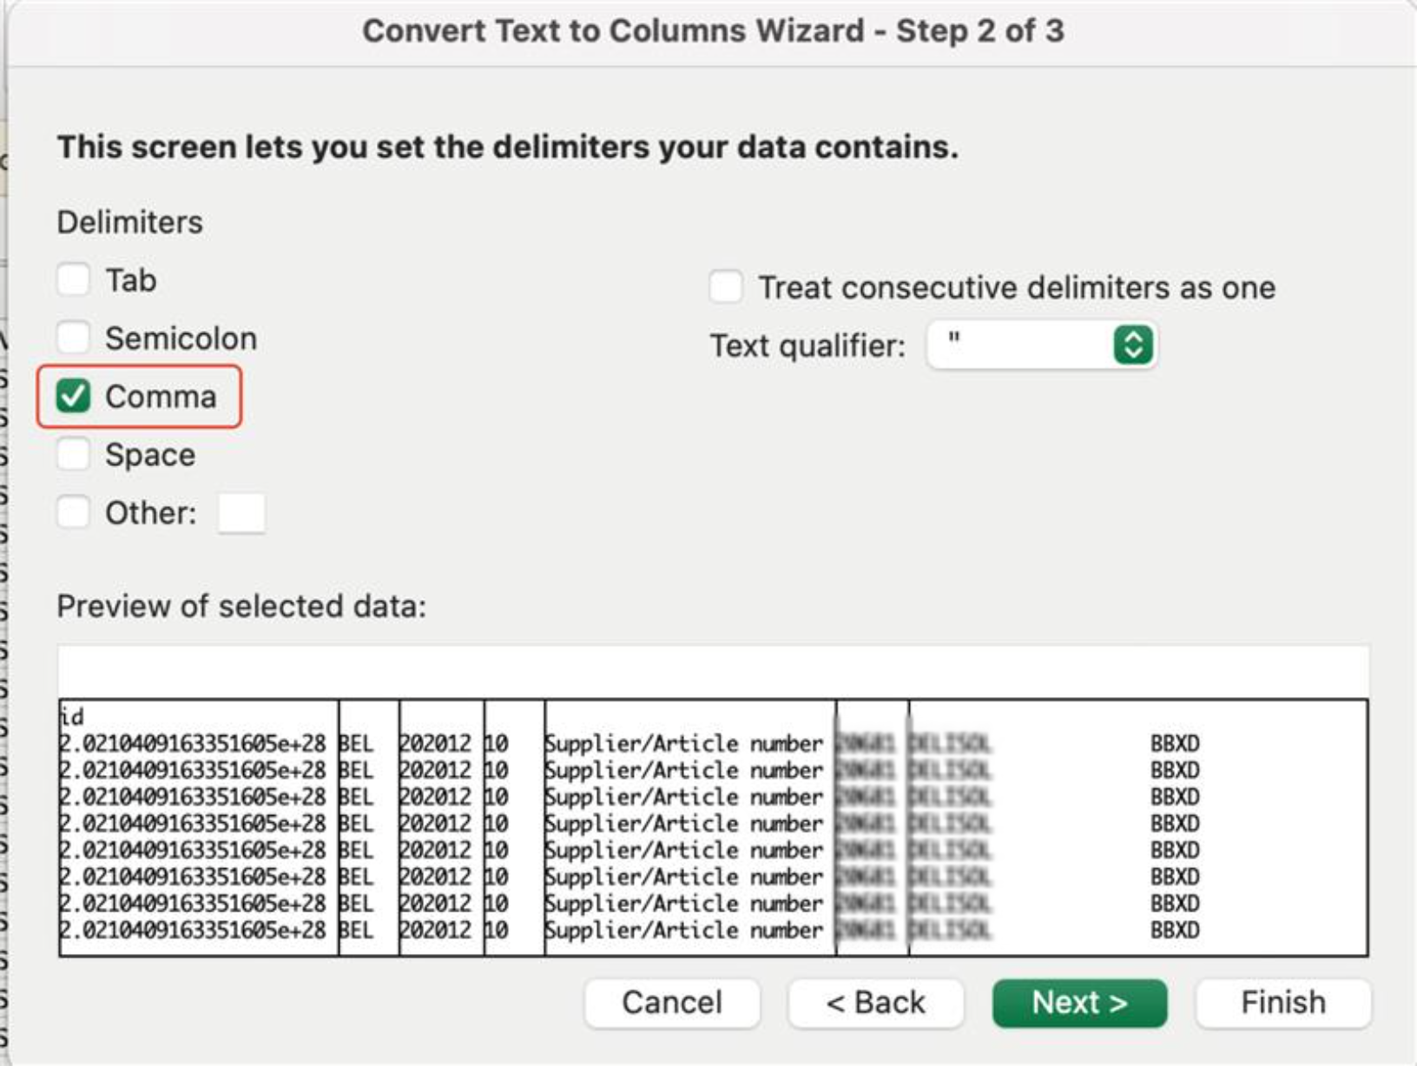This screenshot has width=1417, height=1066.
Task: Click Finish to complete the wizard
Action: tap(1282, 1003)
